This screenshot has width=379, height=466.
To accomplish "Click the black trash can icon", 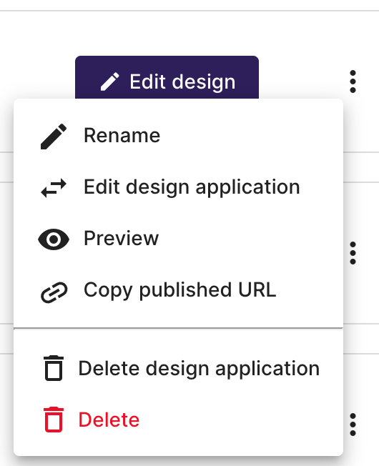I will [54, 368].
